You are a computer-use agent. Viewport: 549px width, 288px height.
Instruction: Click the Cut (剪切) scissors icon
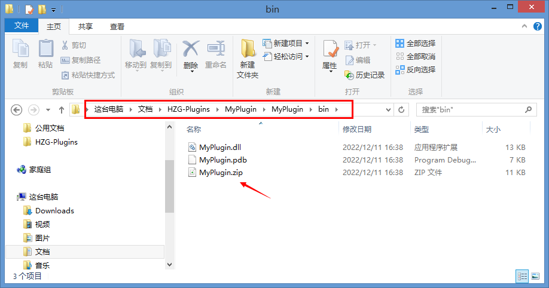(65, 45)
